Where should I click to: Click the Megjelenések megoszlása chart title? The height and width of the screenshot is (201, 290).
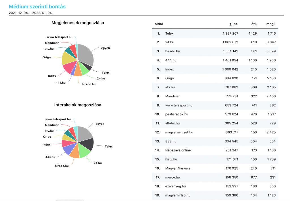click(x=78, y=23)
